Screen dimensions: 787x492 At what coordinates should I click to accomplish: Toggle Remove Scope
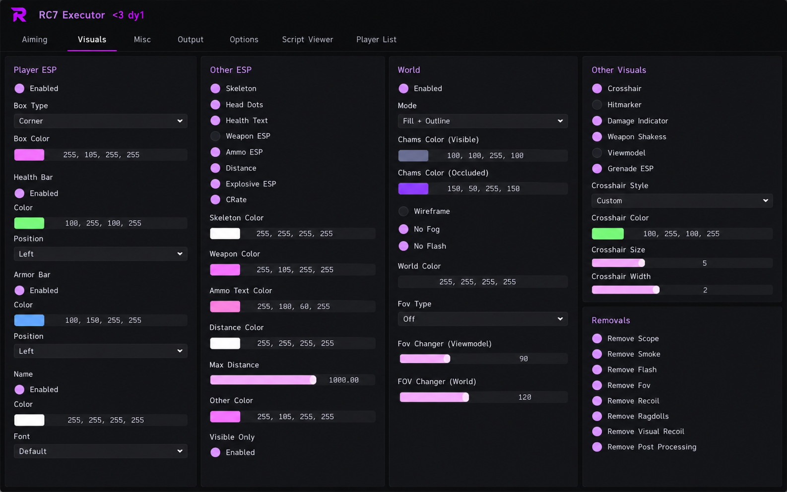597,338
